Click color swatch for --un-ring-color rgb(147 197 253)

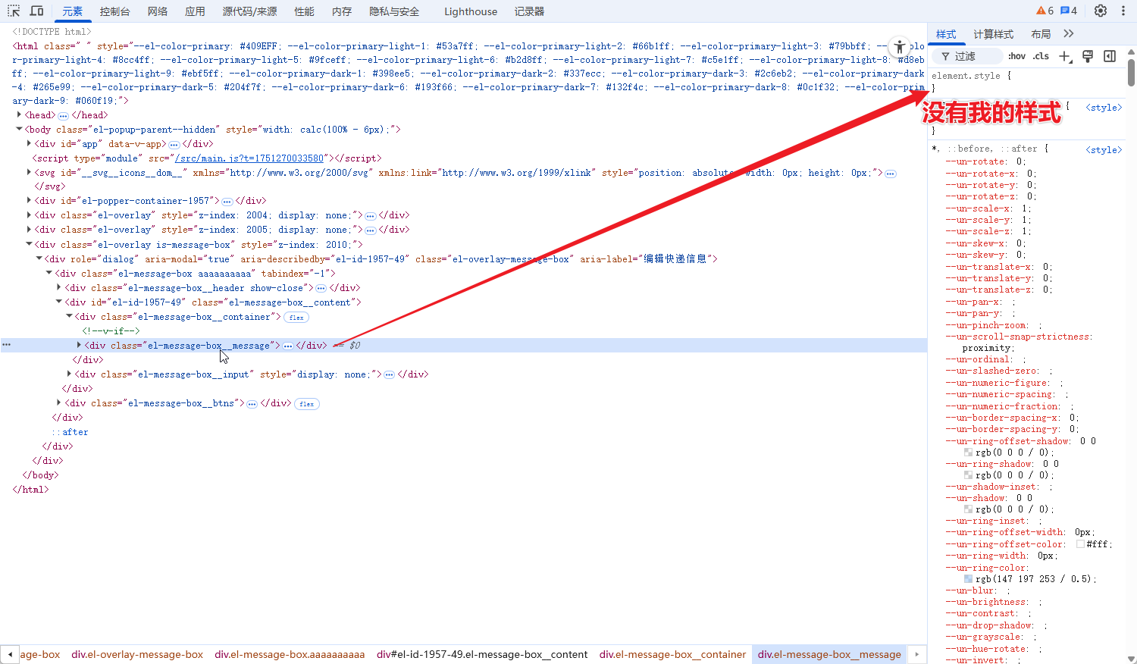point(968,579)
